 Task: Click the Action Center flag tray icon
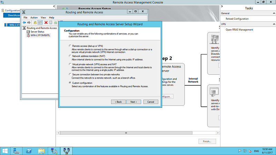coord(240,151)
